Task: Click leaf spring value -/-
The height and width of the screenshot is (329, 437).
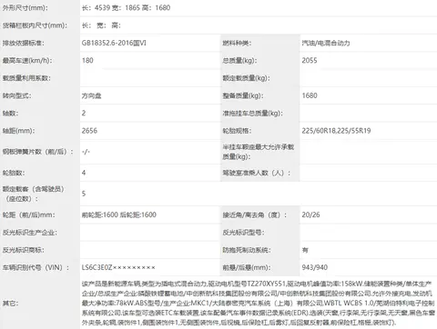Action: [86, 152]
